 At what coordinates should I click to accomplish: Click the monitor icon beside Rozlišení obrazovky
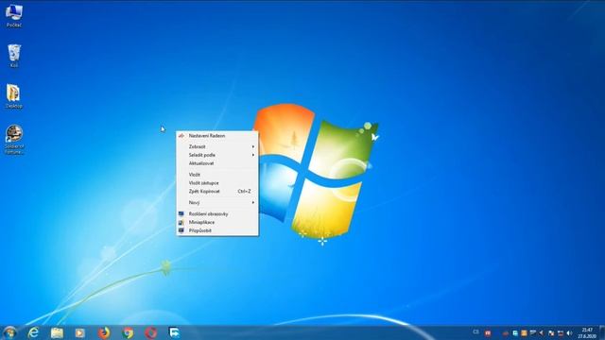point(181,213)
